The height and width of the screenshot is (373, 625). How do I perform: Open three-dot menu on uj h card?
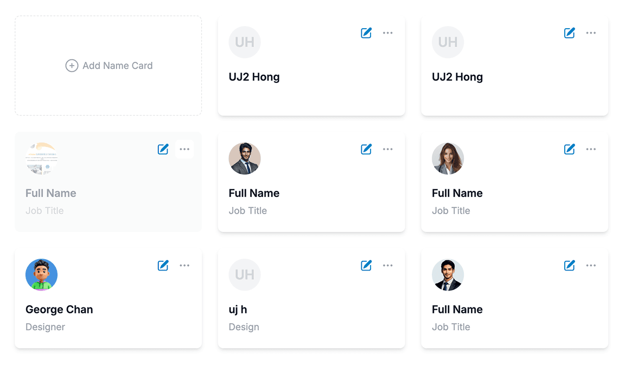click(387, 266)
